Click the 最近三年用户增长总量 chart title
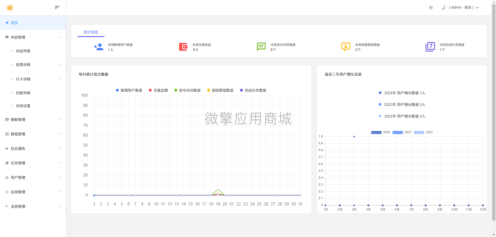 click(343, 74)
